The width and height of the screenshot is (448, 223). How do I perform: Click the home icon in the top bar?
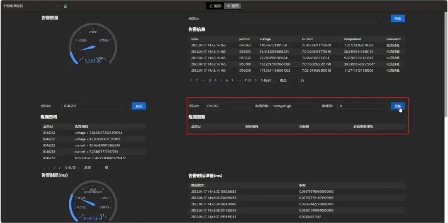point(66,6)
